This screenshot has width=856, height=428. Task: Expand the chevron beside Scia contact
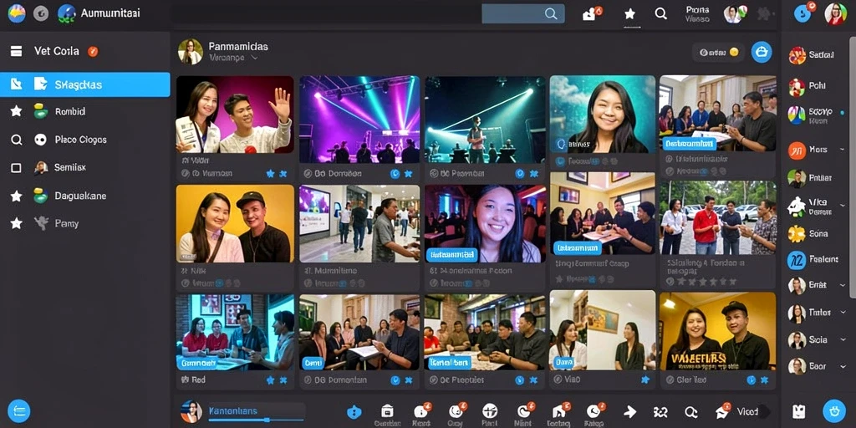click(843, 339)
